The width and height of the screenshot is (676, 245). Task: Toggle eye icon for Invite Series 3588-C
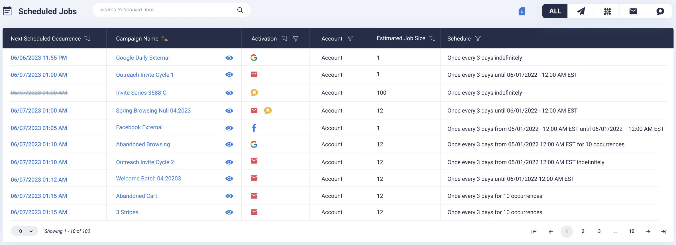[229, 93]
